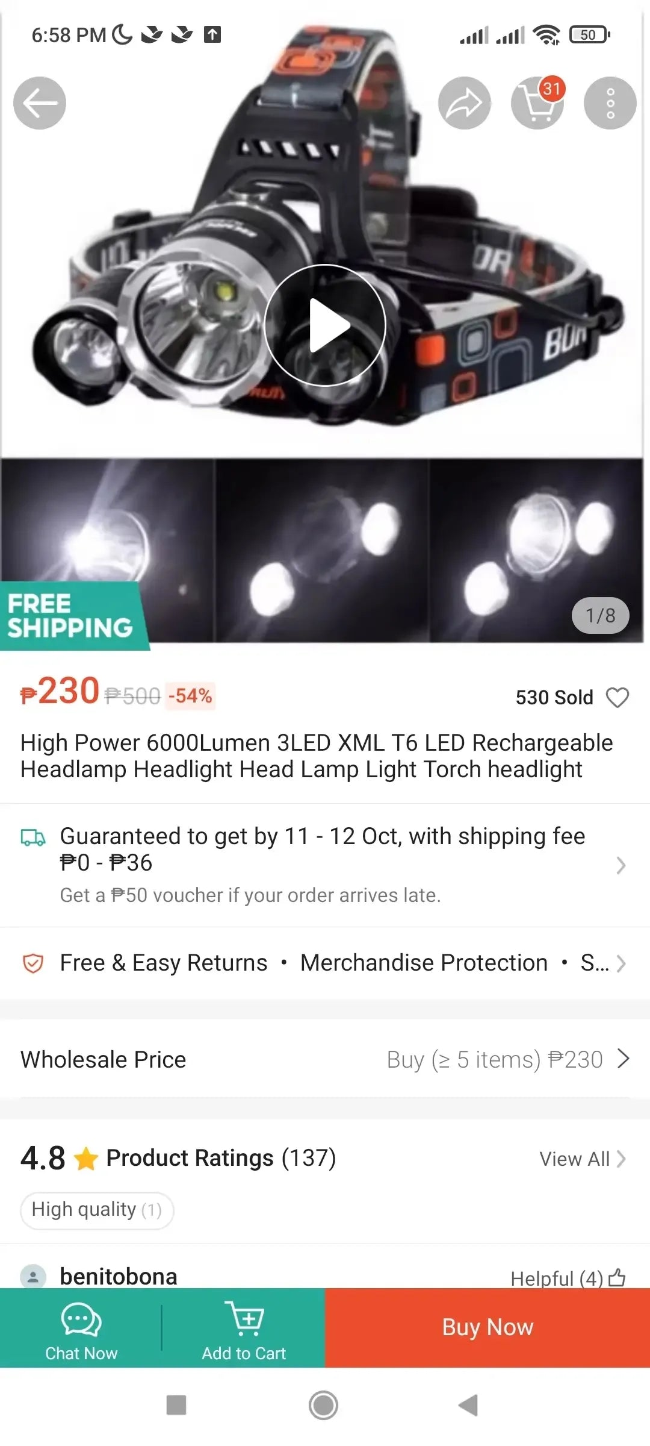This screenshot has width=650, height=1446.
Task: Tap the Chat Now icon
Action: pos(81,1321)
